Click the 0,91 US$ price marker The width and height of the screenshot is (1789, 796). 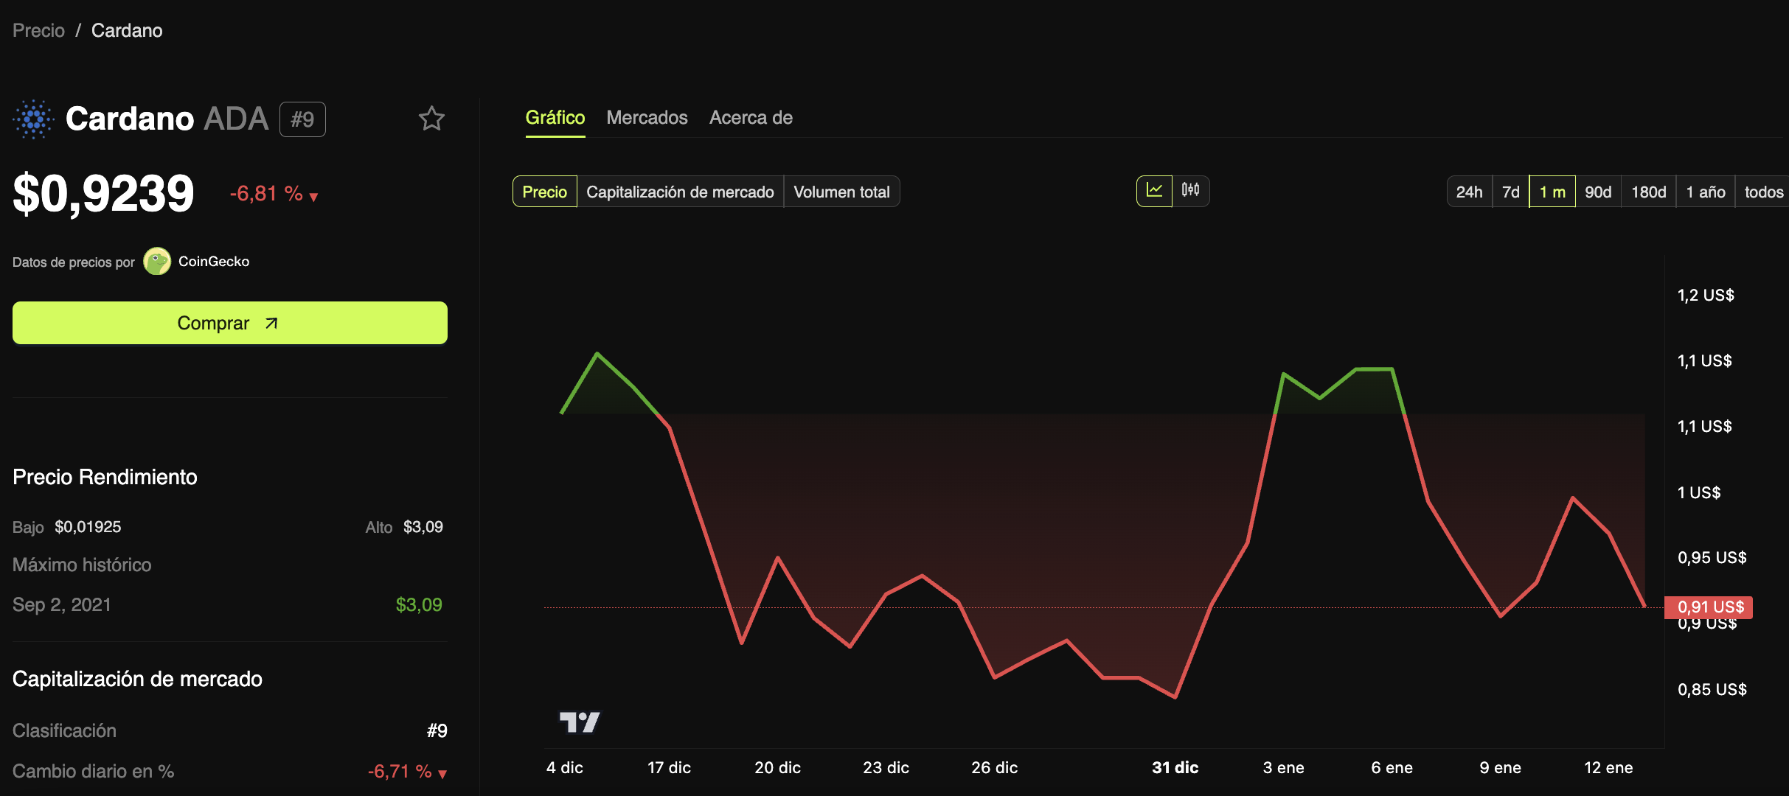coord(1709,607)
